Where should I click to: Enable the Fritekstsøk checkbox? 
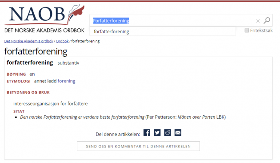click(x=247, y=30)
